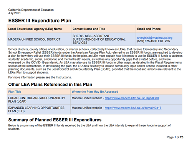
Task: Click the Plan Title column header
Action: [x=15, y=91]
